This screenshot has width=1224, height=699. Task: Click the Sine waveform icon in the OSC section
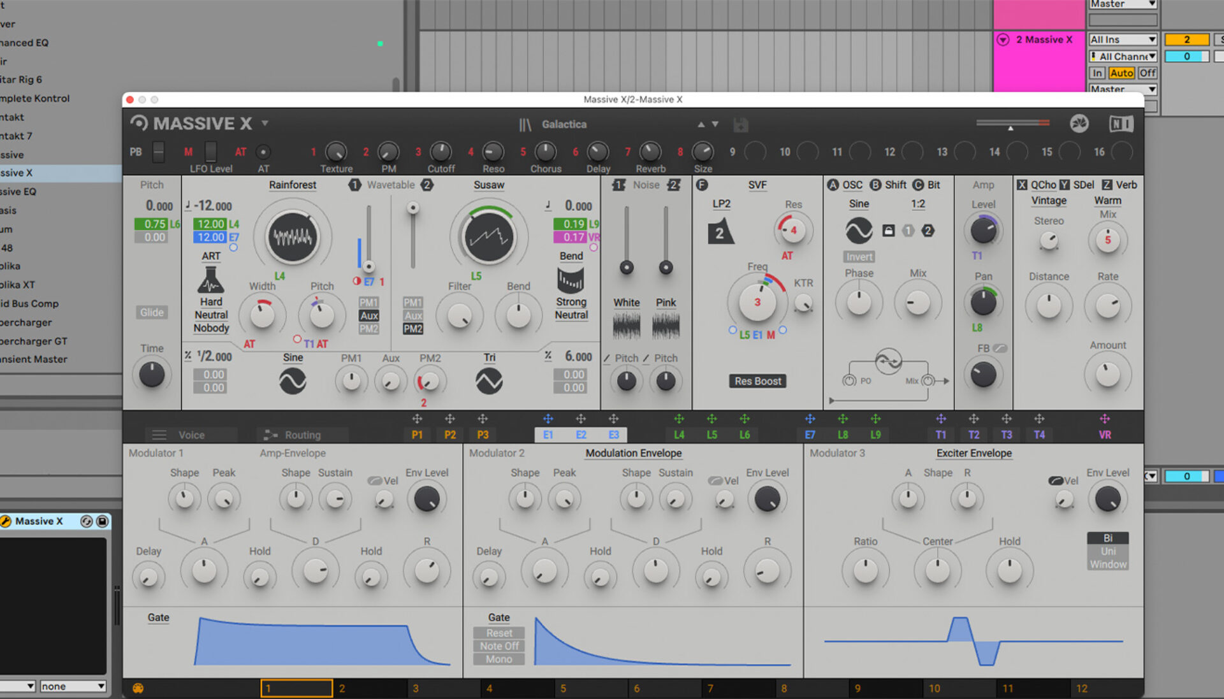[x=859, y=231]
